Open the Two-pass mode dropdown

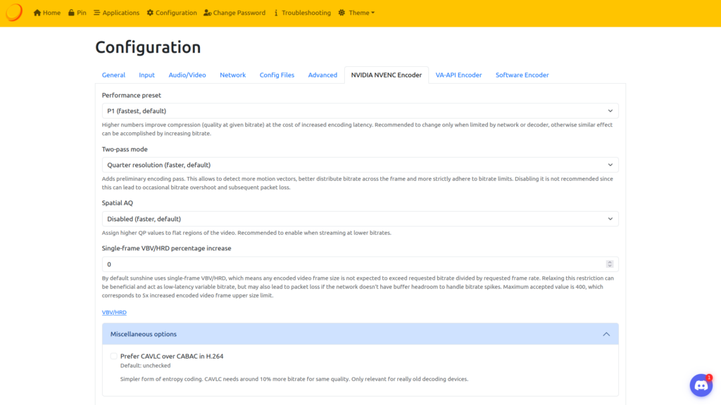[360, 165]
